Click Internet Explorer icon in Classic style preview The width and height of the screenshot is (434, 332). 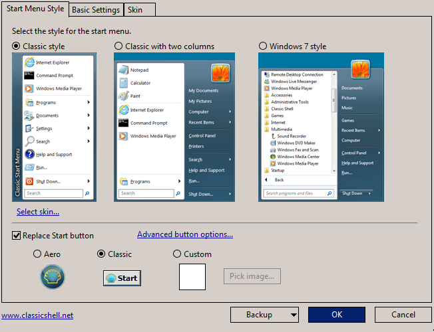click(x=29, y=62)
